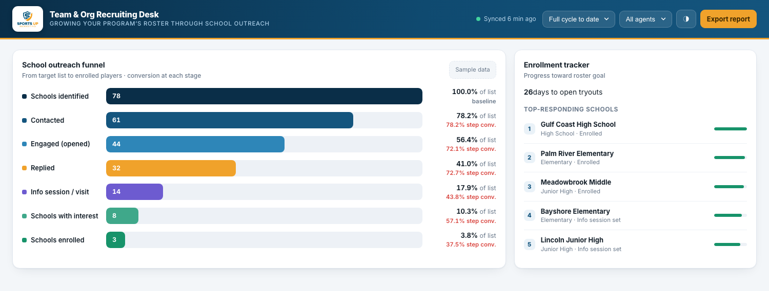Click rank badge 5 for Lincoln Junior High

530,244
